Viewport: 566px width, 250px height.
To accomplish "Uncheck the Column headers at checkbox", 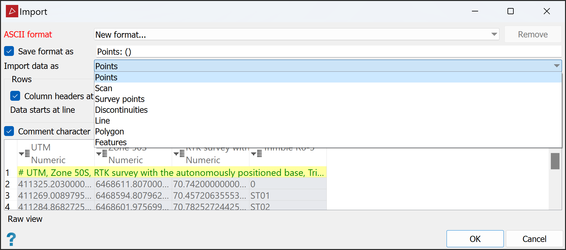I will [x=15, y=96].
